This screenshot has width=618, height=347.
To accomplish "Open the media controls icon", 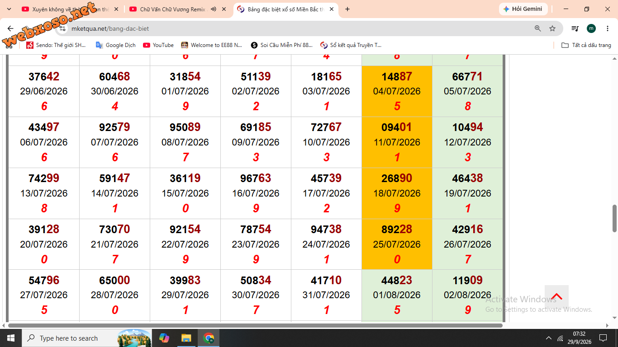I will point(575,28).
